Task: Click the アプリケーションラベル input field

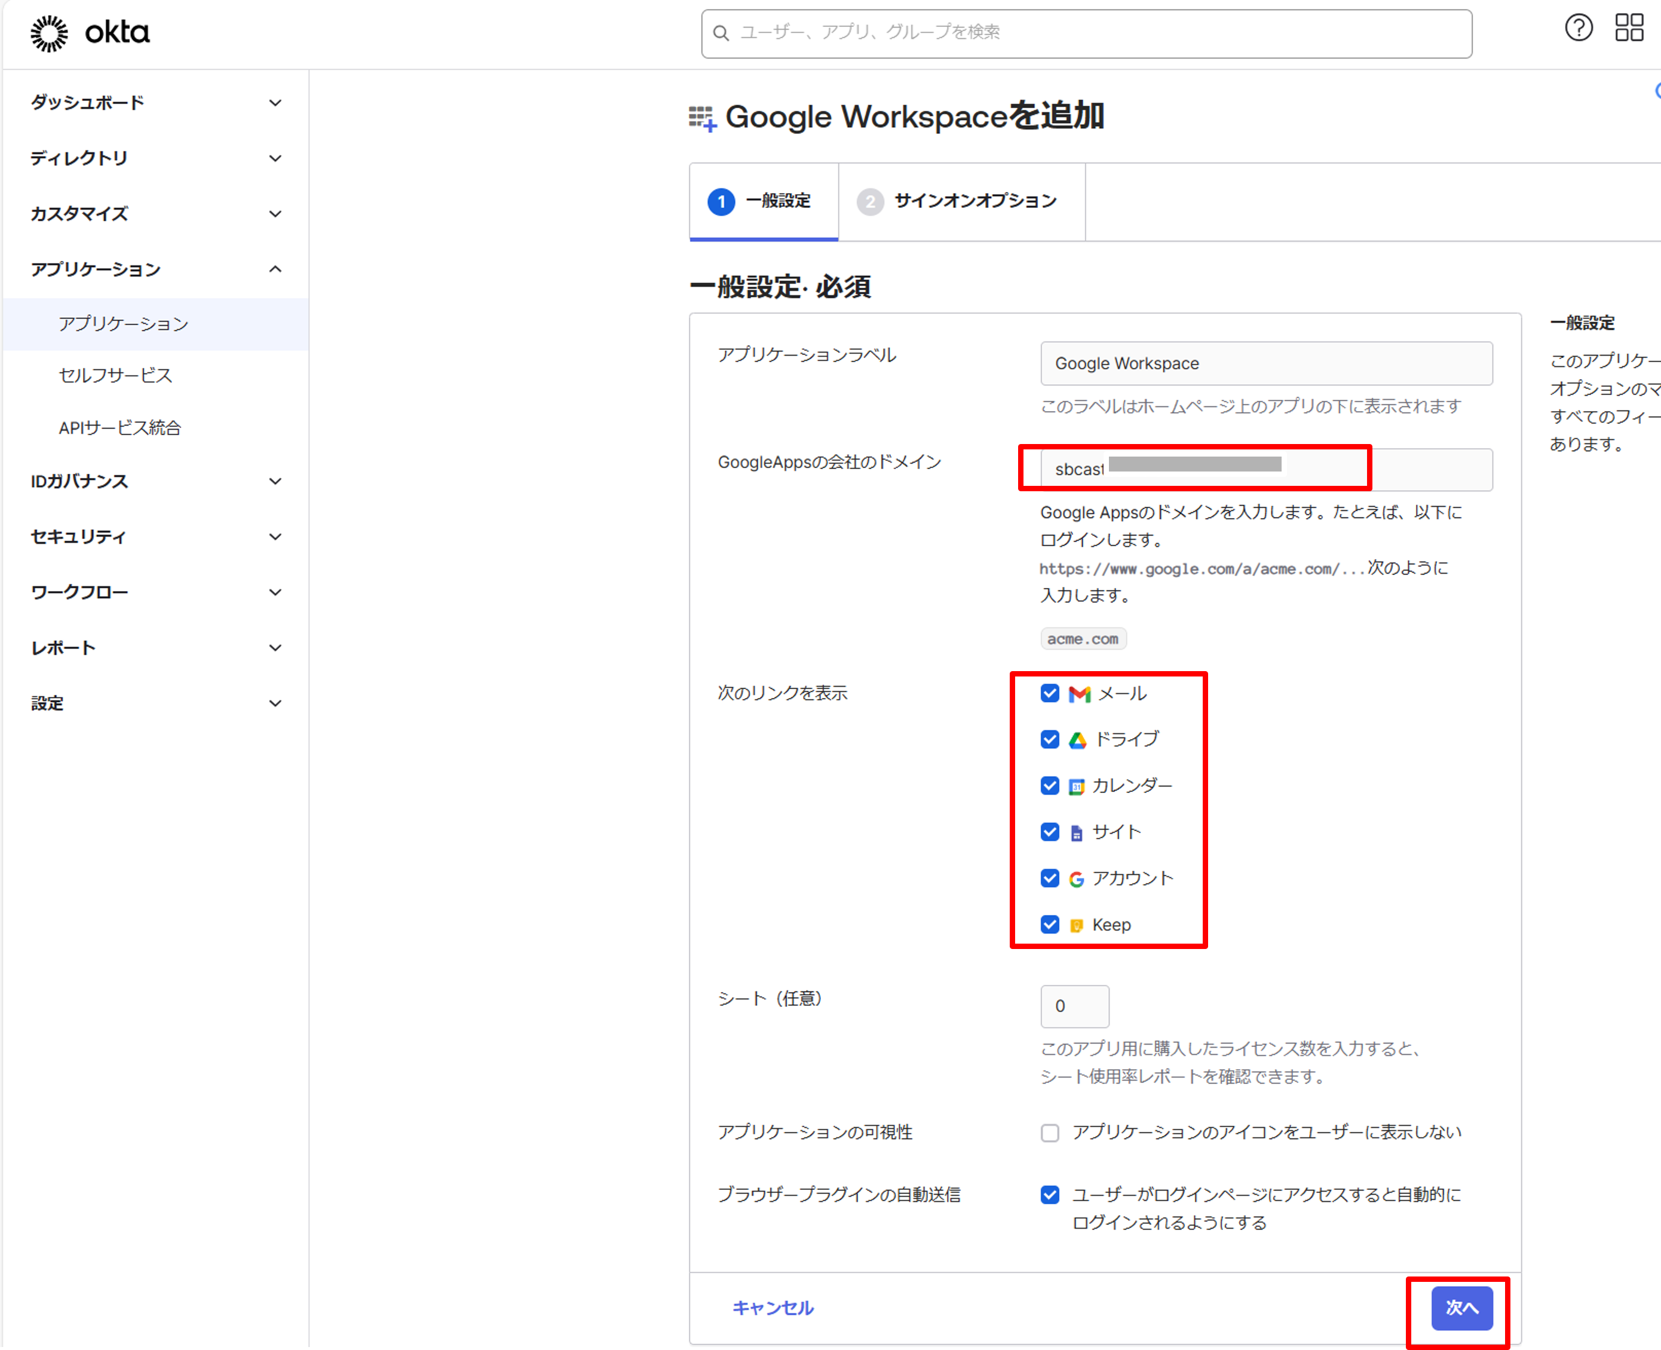Action: pos(1266,363)
